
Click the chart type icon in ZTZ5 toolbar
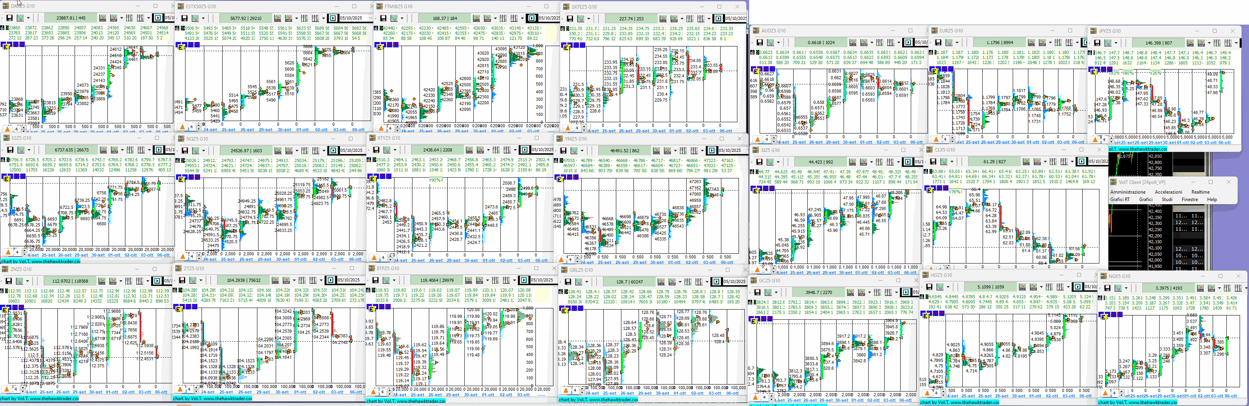[193, 281]
